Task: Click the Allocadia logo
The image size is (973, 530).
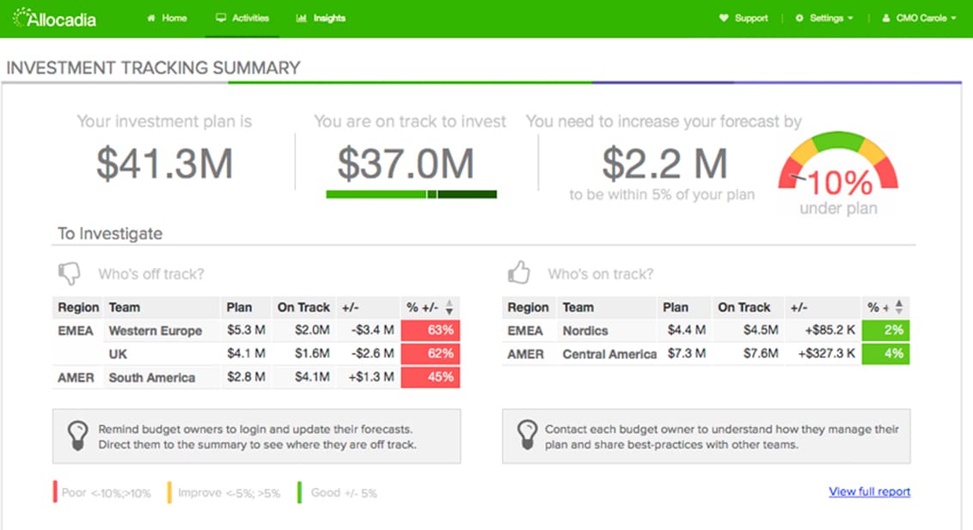Action: pos(54,18)
